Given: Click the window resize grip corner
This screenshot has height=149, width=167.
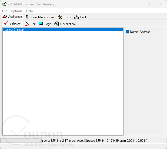Looking at the screenshot, I should pos(165,147).
